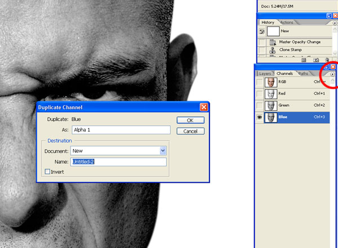Show the Red channel visibility box
This screenshot has width=338, height=248.
[260, 93]
